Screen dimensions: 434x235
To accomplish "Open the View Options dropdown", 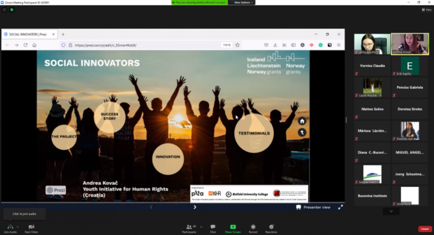I will click(x=243, y=2).
